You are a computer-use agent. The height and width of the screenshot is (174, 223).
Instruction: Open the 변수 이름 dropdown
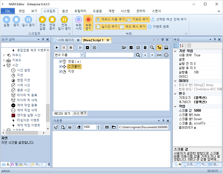(x=82, y=55)
